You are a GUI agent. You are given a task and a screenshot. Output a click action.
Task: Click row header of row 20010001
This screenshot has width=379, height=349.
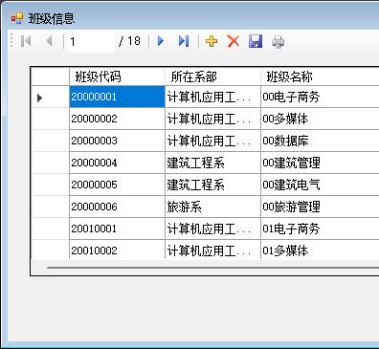51,229
